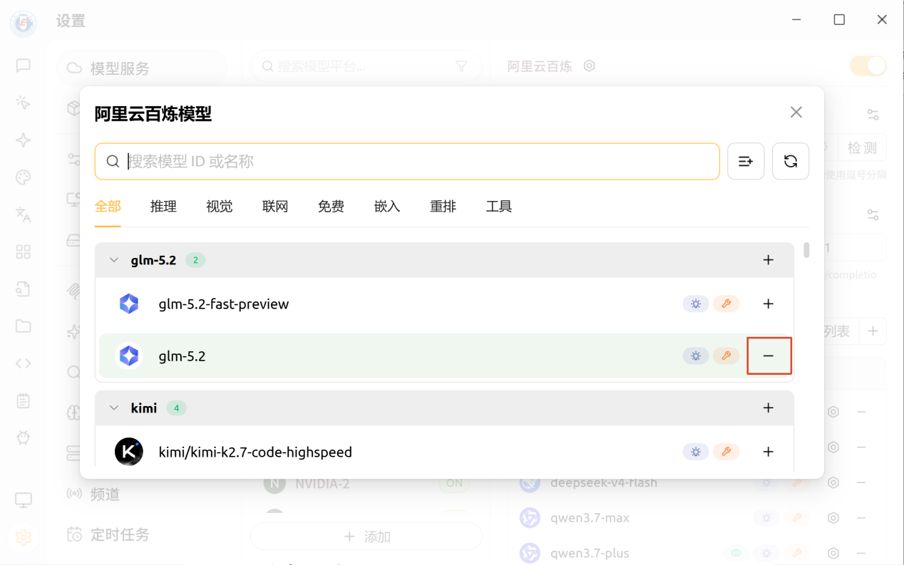Toggle the 阿里云百炼 provider switch
The height and width of the screenshot is (565, 904).
[868, 66]
